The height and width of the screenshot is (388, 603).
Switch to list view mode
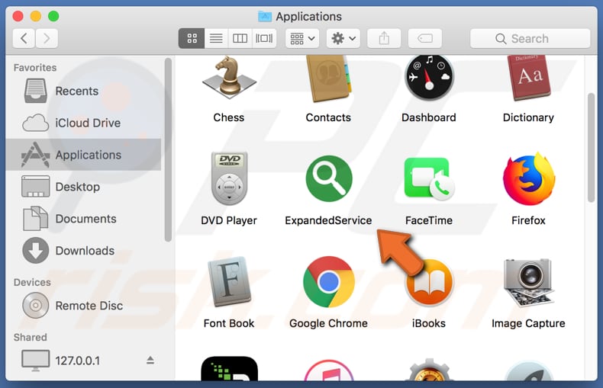coord(216,38)
